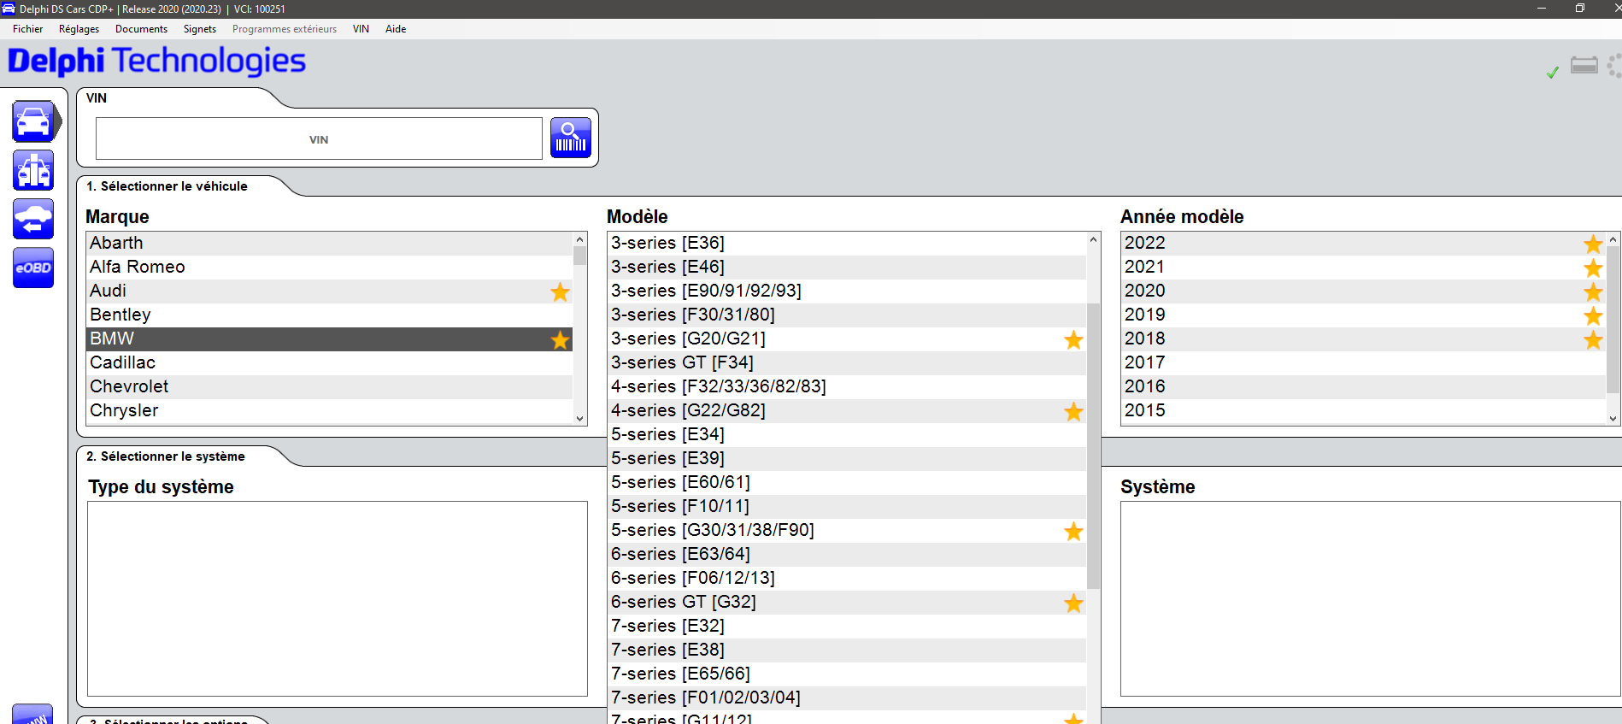1622x724 pixels.
Task: Select model year 2017
Action: [x=1363, y=362]
